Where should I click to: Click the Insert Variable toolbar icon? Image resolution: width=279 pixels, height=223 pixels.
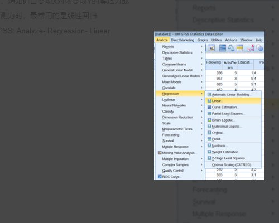point(211,48)
